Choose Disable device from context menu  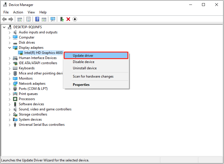click(96, 62)
